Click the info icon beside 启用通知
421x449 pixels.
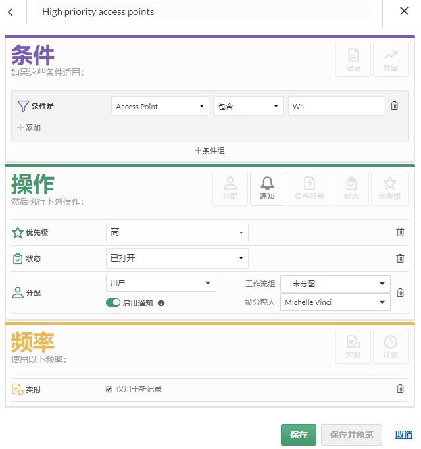[x=161, y=304]
